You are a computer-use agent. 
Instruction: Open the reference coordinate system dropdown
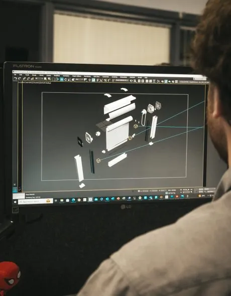tap(79, 79)
